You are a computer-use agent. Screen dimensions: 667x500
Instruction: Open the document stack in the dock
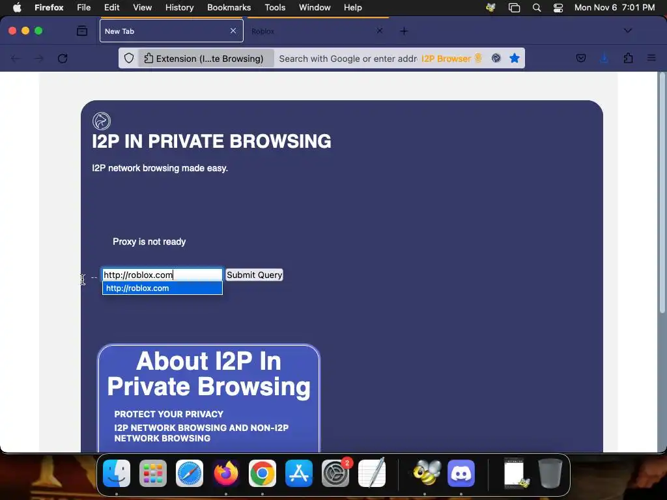(515, 473)
